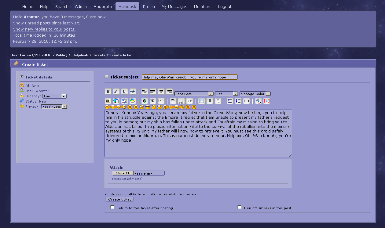The image size is (385, 228).
Task: Open the Arantor user profile link
Action: [x=42, y=91]
